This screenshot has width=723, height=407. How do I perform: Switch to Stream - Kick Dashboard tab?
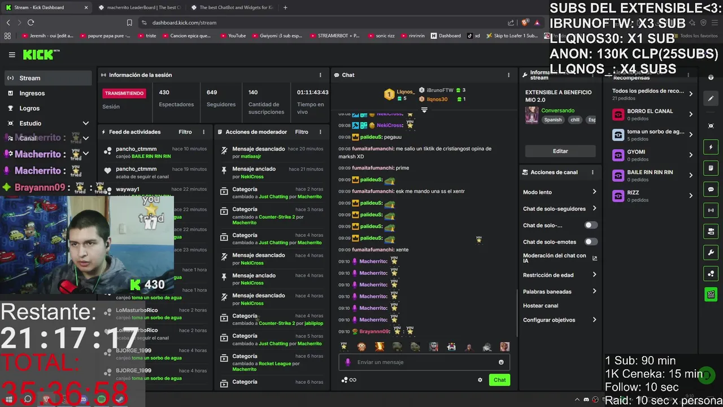pyautogui.click(x=46, y=7)
